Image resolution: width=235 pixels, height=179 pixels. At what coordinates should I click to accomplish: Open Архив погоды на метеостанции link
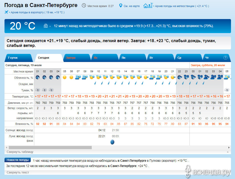pos(182,6)
